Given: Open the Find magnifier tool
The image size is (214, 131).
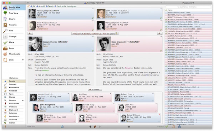Looking at the screenshot, I should coord(11,31).
